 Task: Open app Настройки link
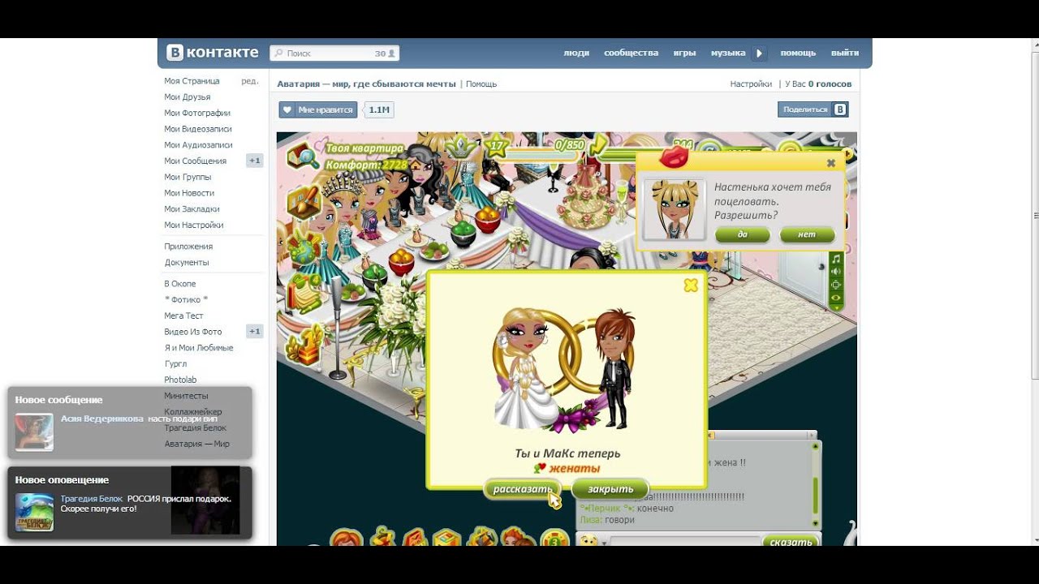(x=751, y=84)
